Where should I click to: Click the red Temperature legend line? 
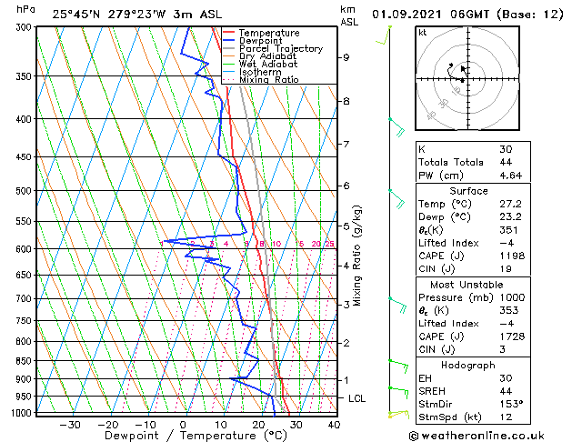tap(228, 33)
